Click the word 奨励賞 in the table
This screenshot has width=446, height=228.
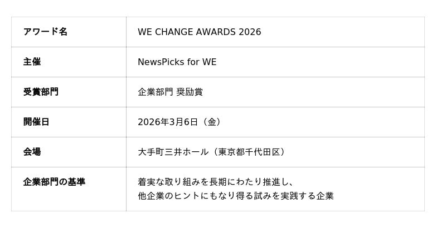pos(190,92)
